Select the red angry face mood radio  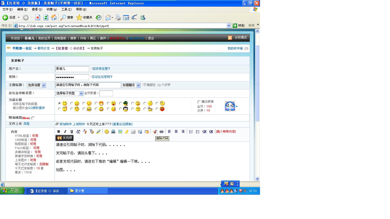(x=157, y=109)
